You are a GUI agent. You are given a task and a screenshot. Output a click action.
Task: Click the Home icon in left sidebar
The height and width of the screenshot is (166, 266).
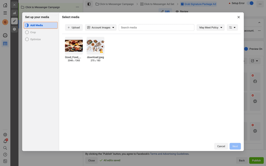pos(5,5)
